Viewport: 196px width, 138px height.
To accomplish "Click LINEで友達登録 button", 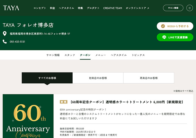I will pyautogui.click(x=175, y=37).
